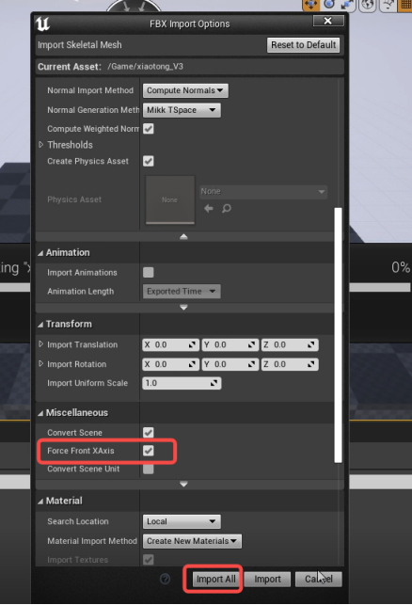Expand the Thresholds section
The image size is (412, 605).
pyautogui.click(x=41, y=145)
